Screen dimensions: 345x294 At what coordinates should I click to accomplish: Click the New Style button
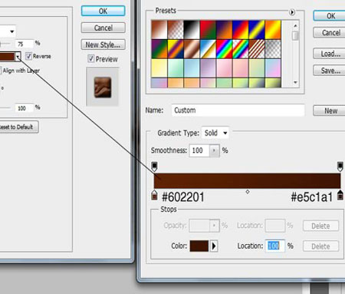click(x=103, y=45)
